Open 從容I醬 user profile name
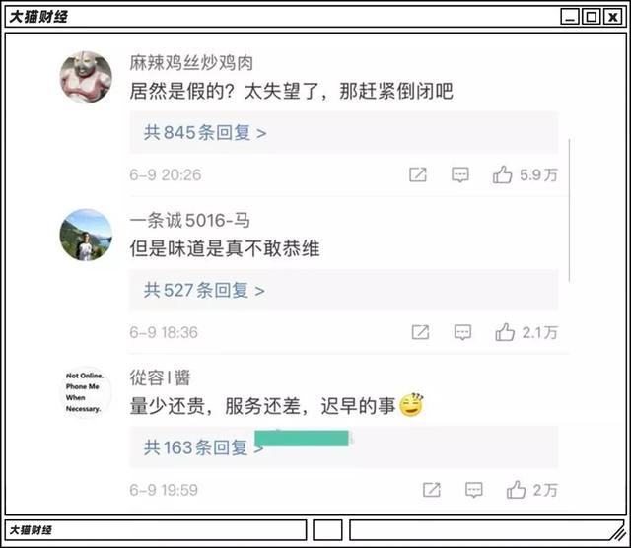The width and height of the screenshot is (631, 548). pos(160,377)
